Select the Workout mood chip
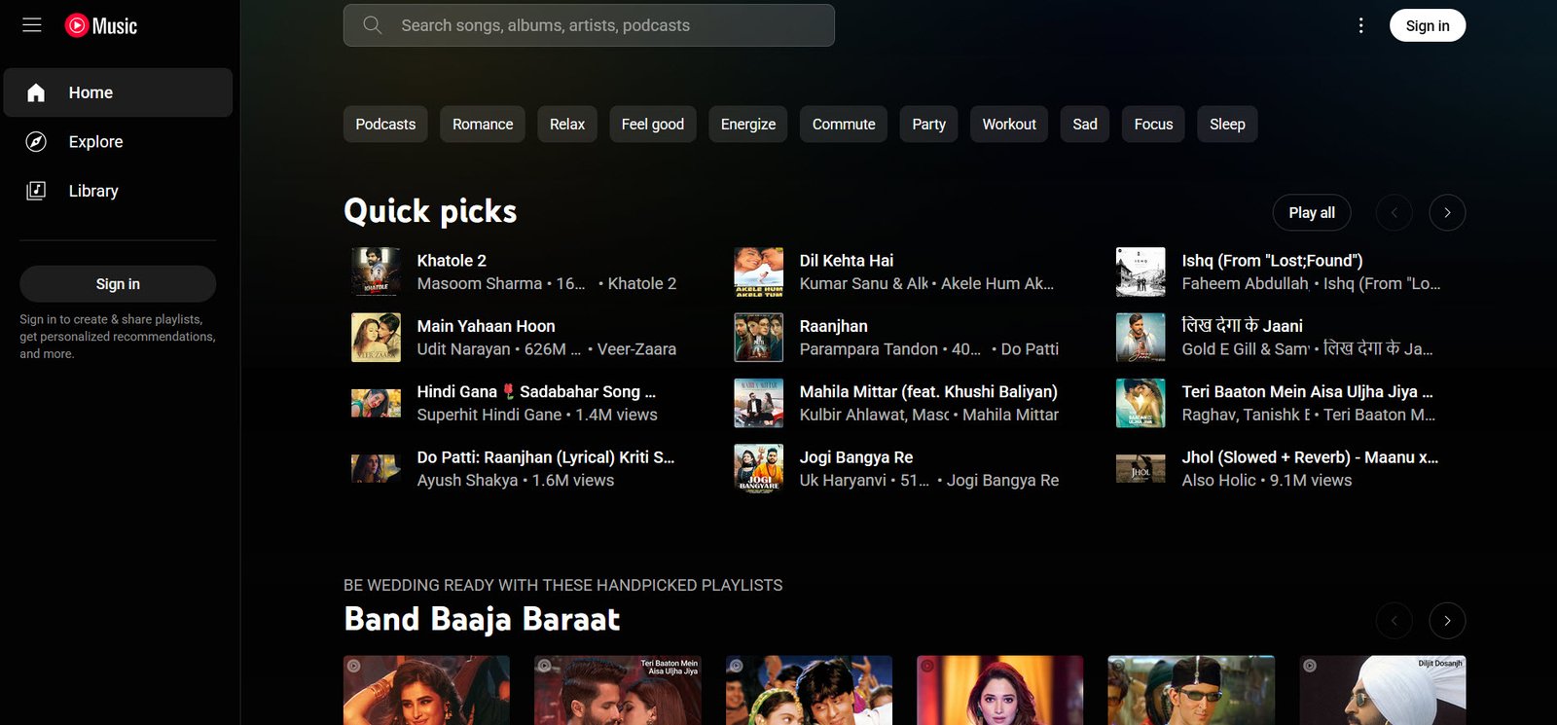Viewport: 1557px width, 725px height. click(x=1009, y=125)
